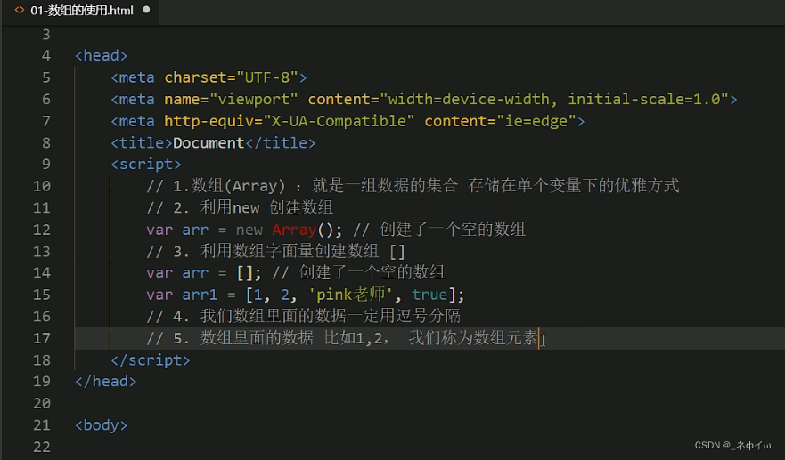
Task: Click line number 3 in the gutter
Action: (x=46, y=35)
